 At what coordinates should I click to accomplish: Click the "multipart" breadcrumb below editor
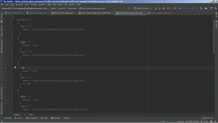(x=17, y=115)
